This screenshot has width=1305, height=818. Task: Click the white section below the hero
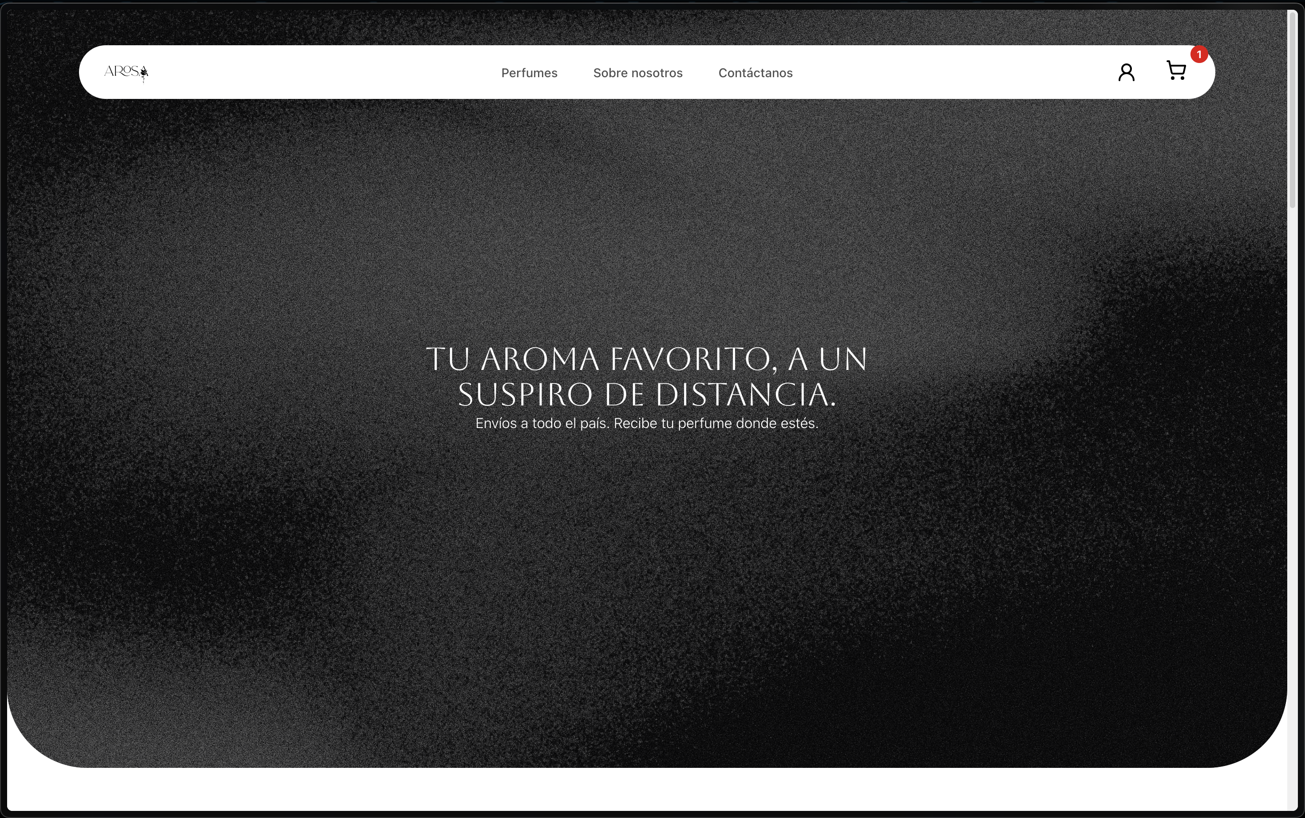(x=647, y=790)
